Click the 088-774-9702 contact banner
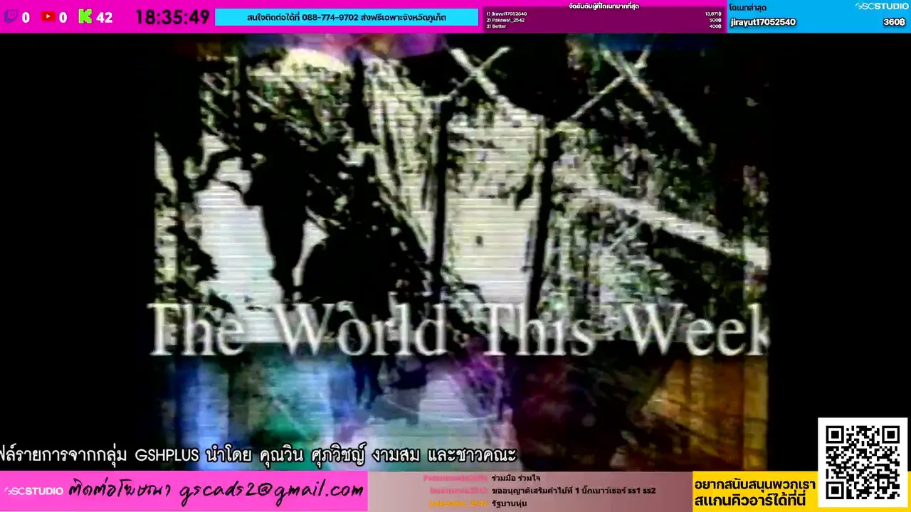This screenshot has width=911, height=512. [x=347, y=17]
